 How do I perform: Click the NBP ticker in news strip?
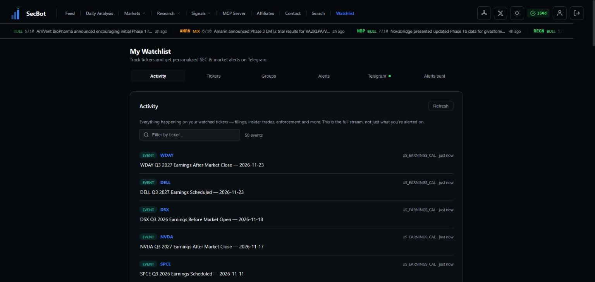361,31
